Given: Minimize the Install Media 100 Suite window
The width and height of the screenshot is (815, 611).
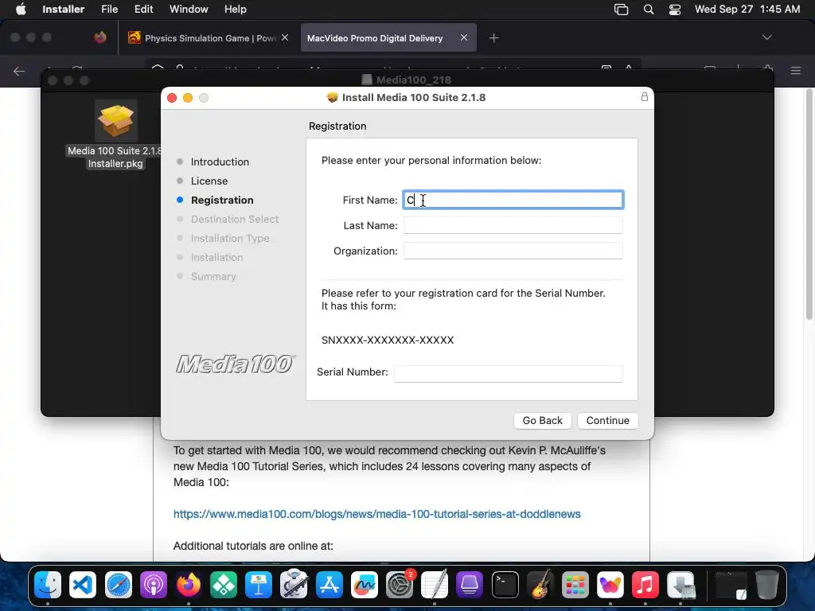Looking at the screenshot, I should [x=188, y=98].
